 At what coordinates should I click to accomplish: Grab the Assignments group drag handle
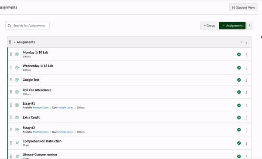[x=10, y=42]
